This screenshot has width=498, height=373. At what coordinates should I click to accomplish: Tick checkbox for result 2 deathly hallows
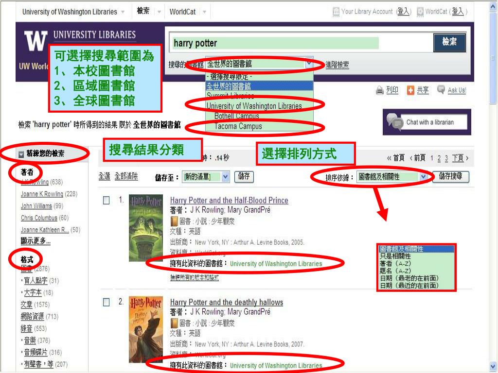(x=107, y=302)
